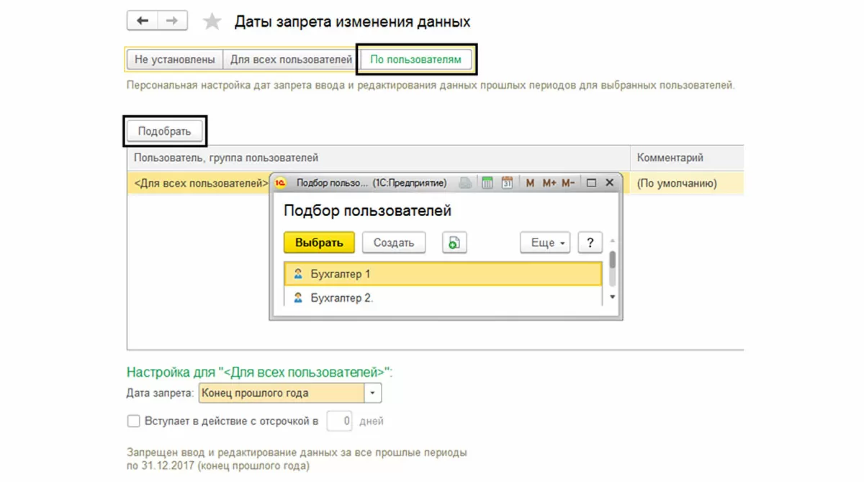The height and width of the screenshot is (482, 864).
Task: Close the Подбор пользователей dialog
Action: click(x=610, y=183)
